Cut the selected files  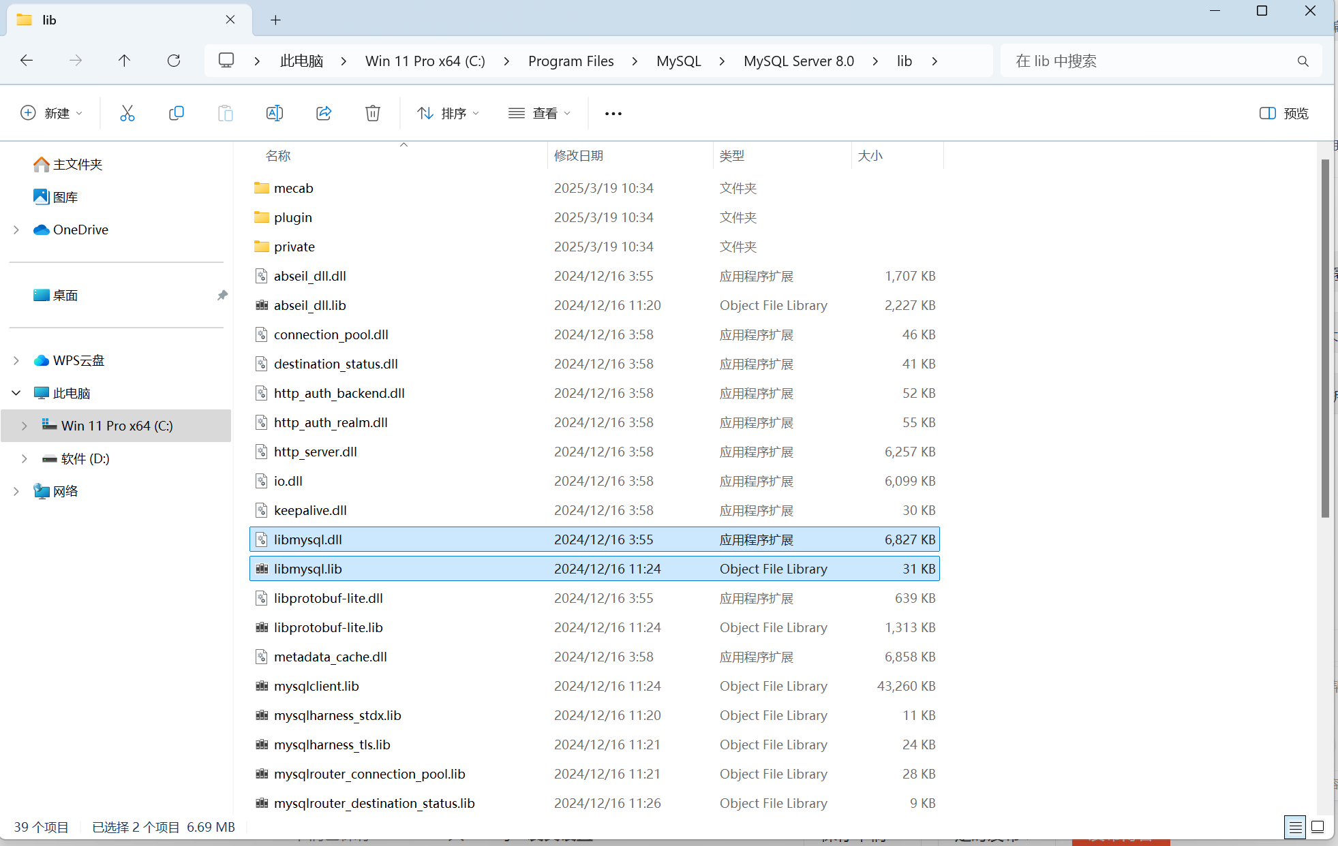point(127,113)
